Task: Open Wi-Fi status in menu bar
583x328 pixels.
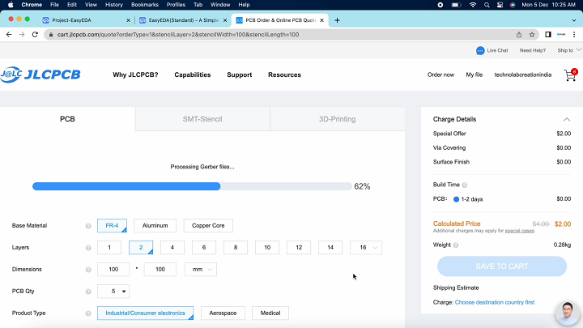Action: tap(473, 5)
